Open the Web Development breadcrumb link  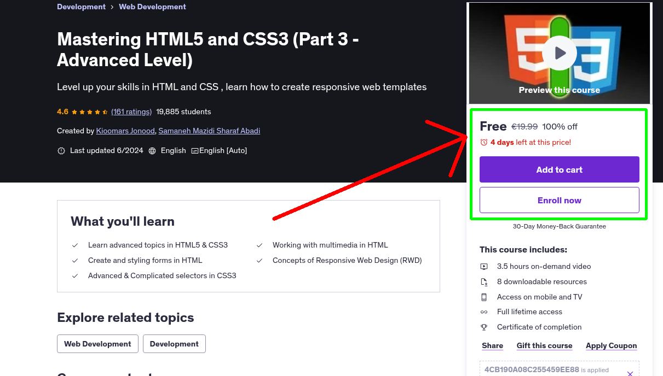pos(152,7)
